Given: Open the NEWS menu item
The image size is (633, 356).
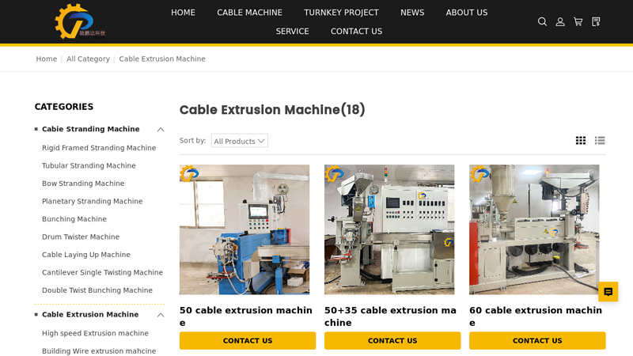Looking at the screenshot, I should [412, 13].
